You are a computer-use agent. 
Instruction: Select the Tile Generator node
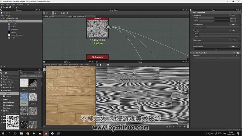98,57
